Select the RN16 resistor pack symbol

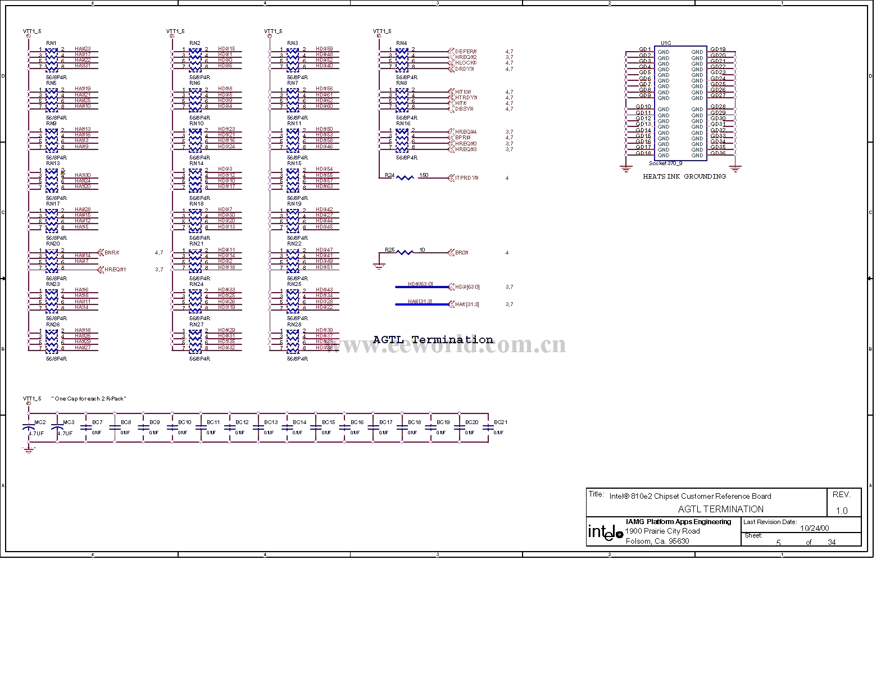coord(402,140)
